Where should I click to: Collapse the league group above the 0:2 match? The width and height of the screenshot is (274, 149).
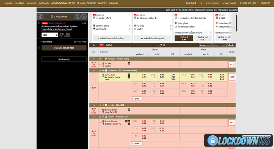(x=94, y=116)
